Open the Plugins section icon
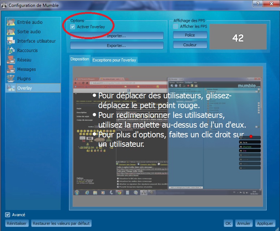 click(11, 78)
